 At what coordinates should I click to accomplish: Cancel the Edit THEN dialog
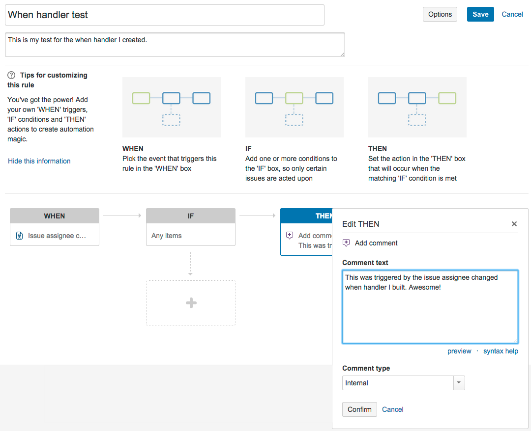coord(392,409)
